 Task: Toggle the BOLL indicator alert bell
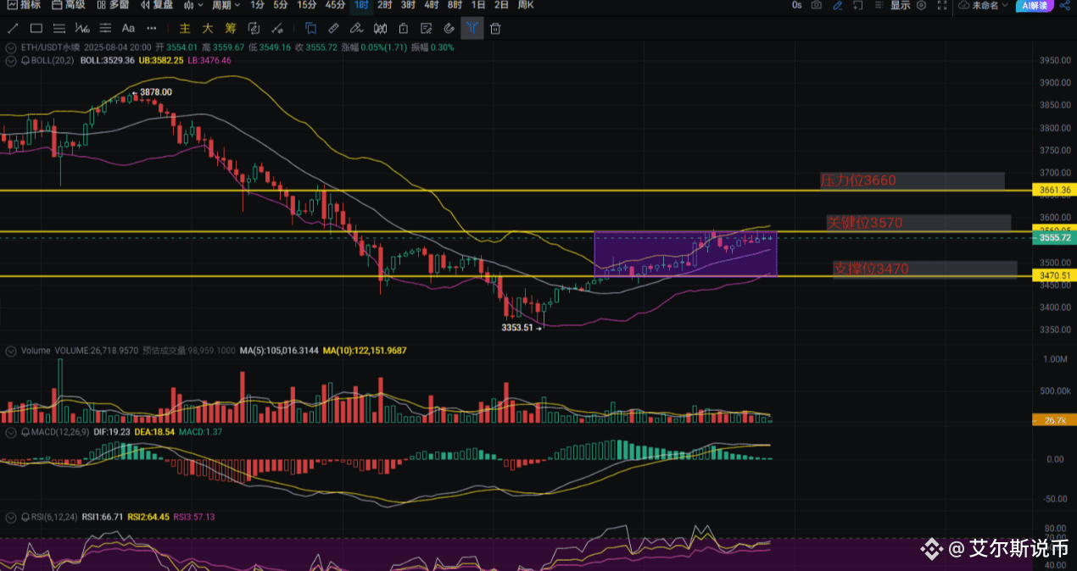pos(25,61)
